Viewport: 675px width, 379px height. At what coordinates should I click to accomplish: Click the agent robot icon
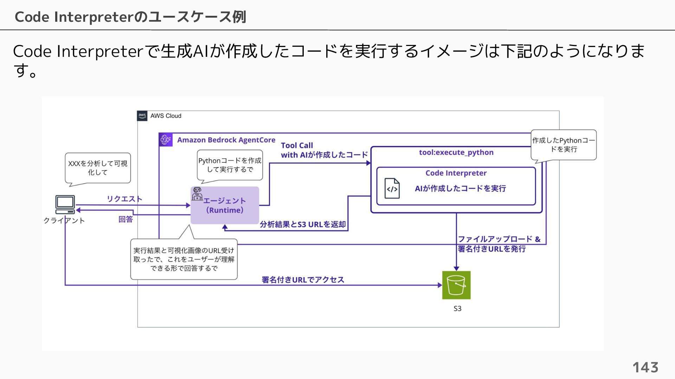tap(197, 194)
